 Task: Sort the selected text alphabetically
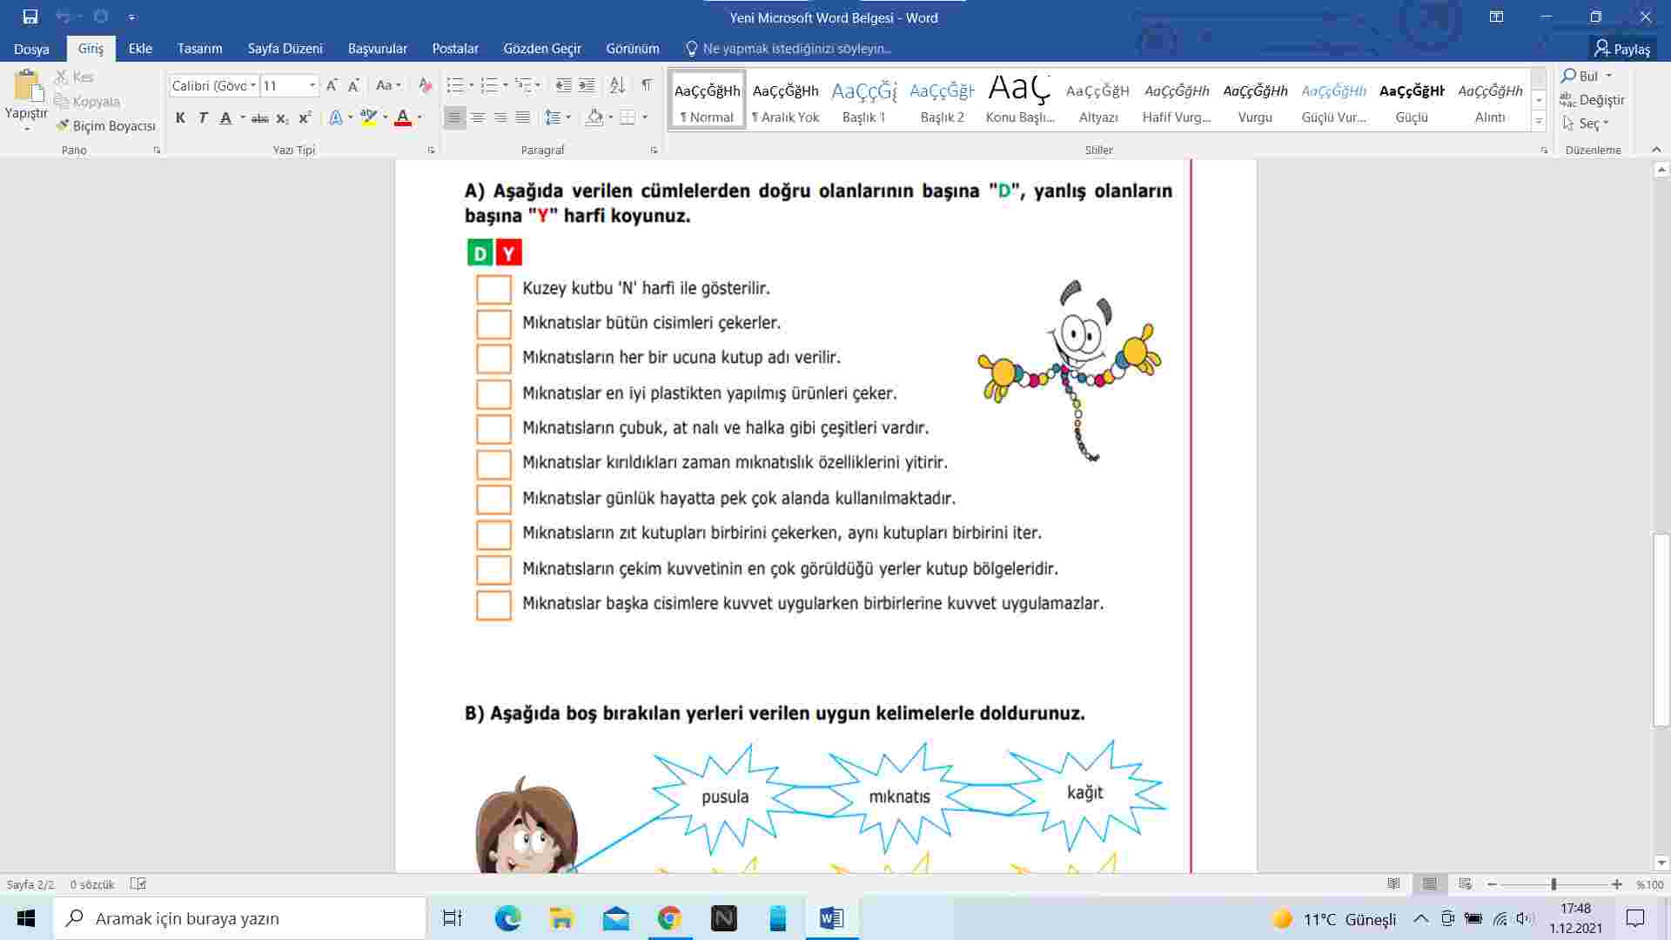coord(617,85)
